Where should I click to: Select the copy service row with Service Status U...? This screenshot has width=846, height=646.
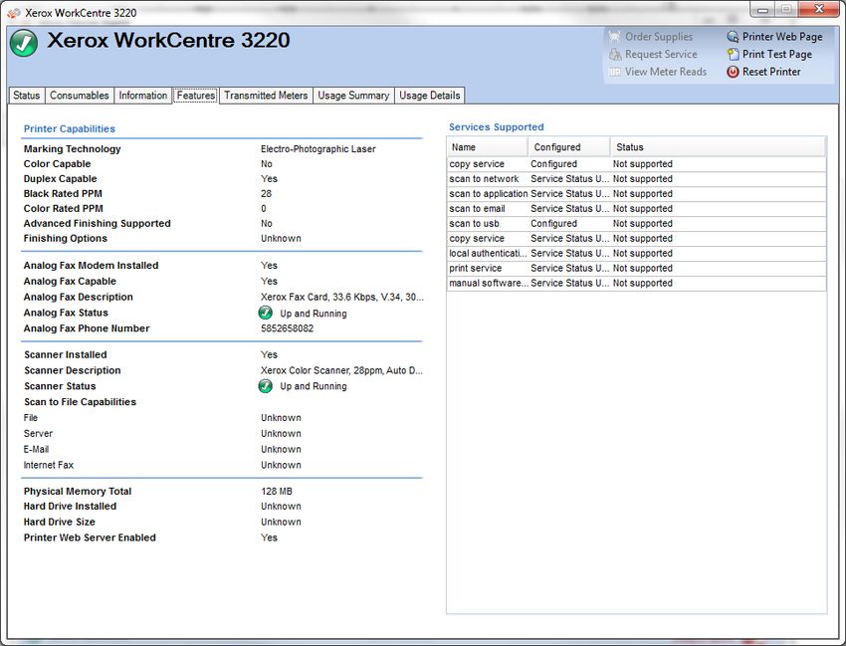tap(637, 238)
